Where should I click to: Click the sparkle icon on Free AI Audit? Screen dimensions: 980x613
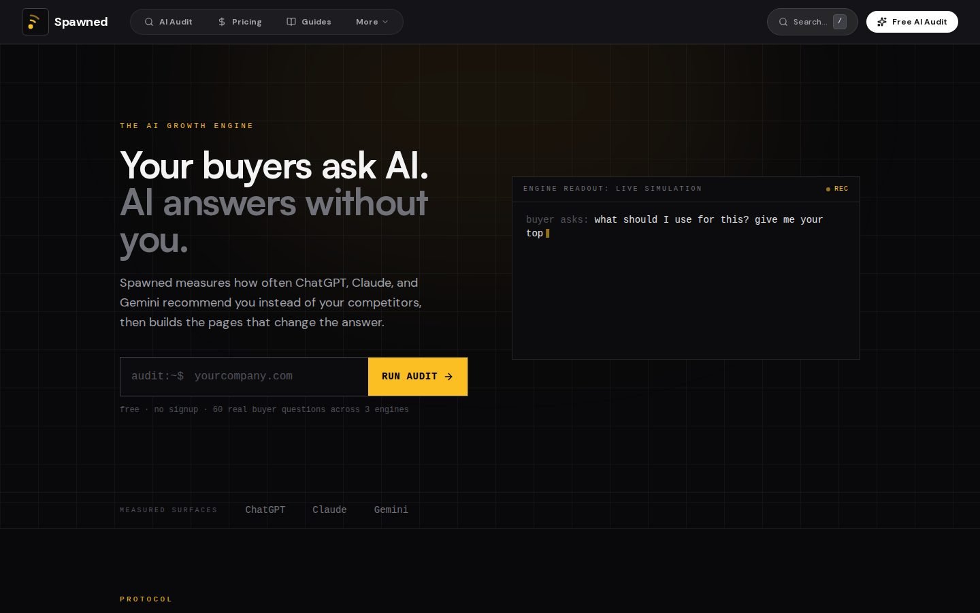coord(882,22)
